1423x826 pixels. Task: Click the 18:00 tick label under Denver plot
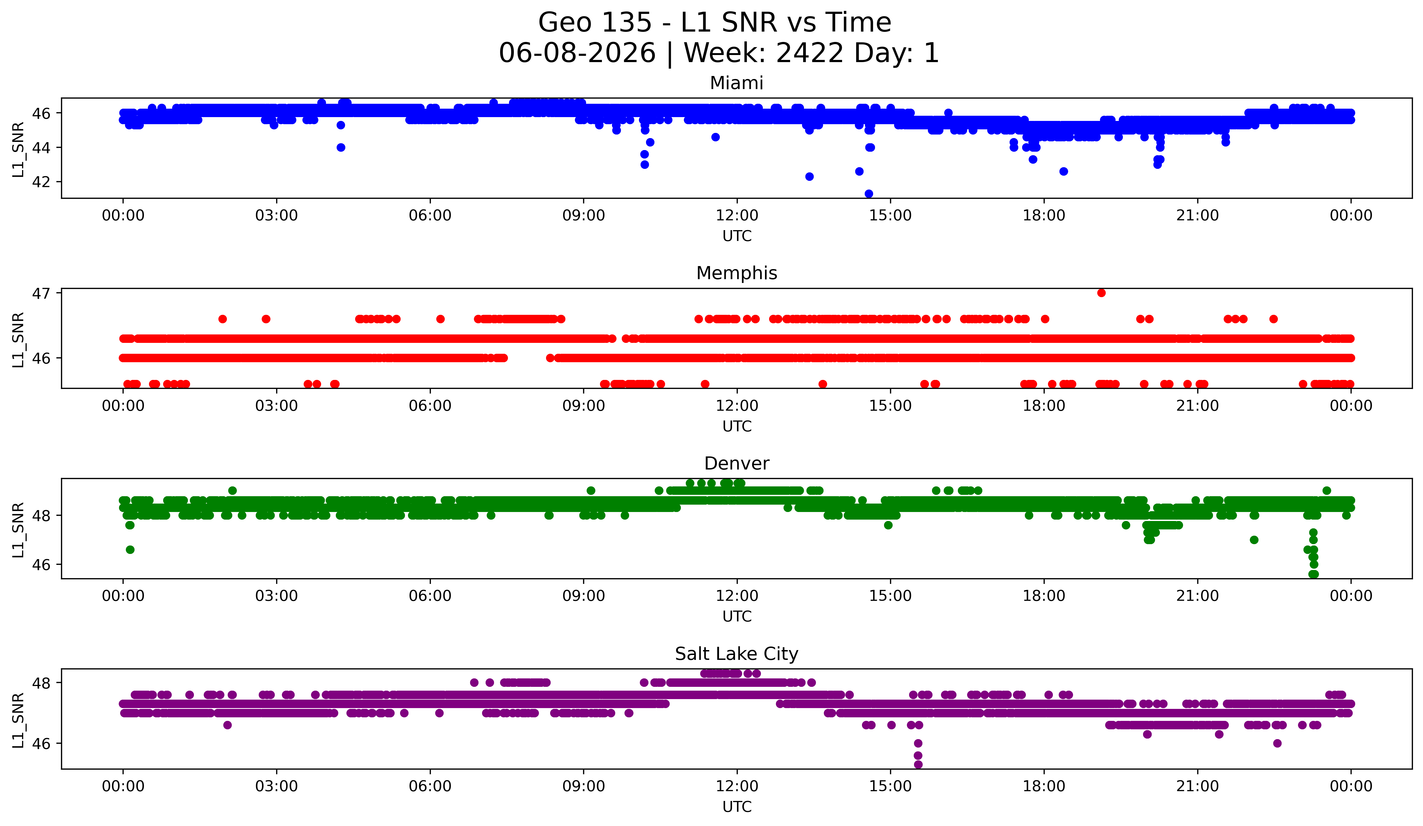pos(1044,596)
